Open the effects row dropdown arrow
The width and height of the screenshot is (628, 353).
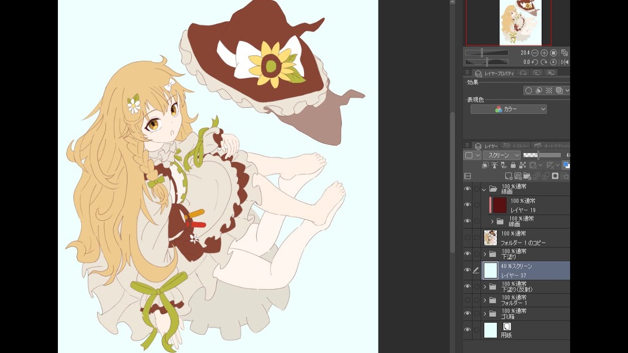pos(568,90)
